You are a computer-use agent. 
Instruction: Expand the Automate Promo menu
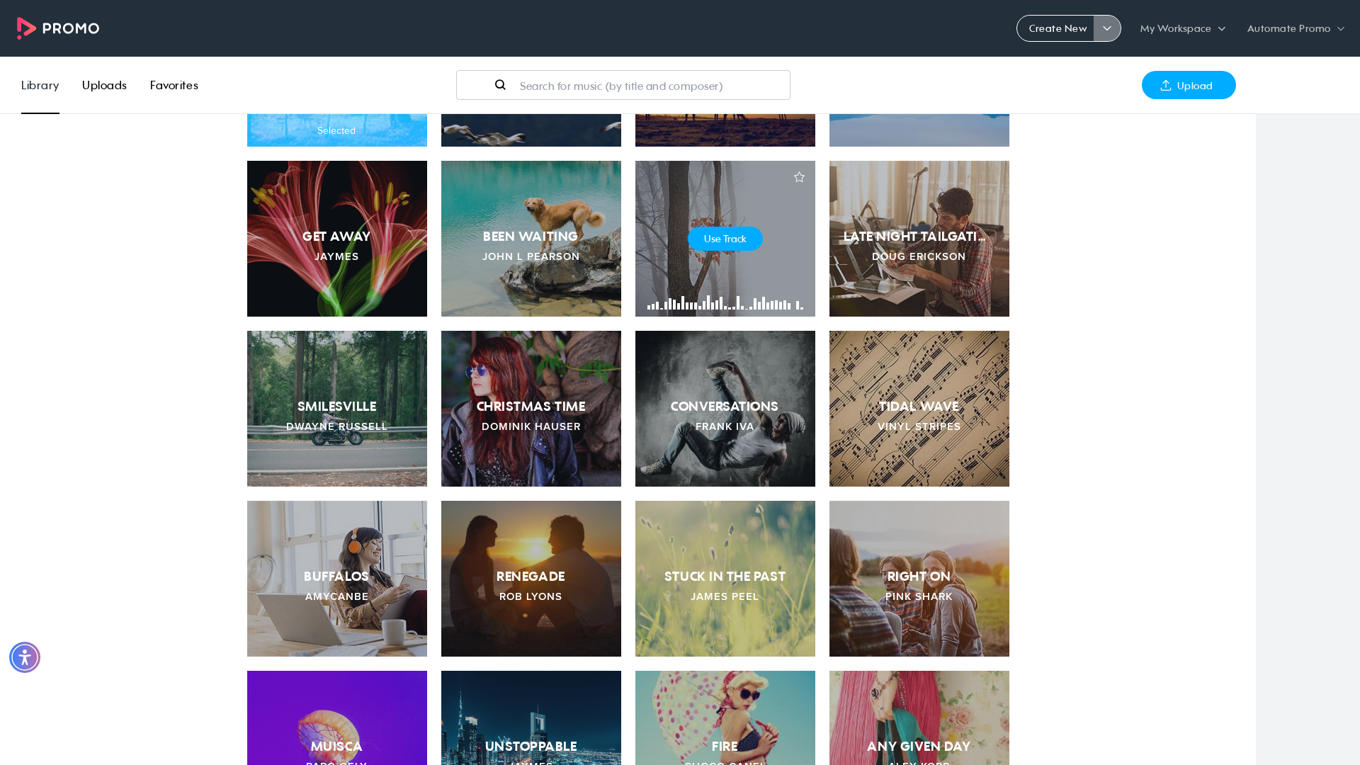coord(1296,28)
